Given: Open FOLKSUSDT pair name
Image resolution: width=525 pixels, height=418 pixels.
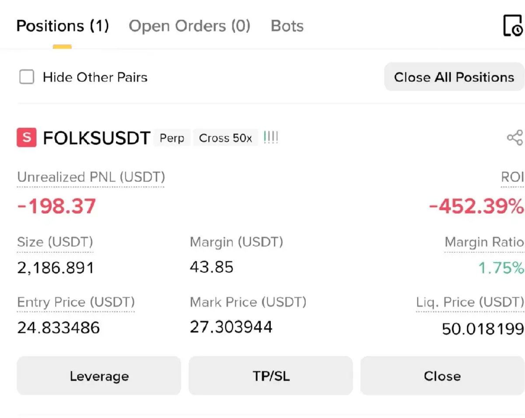Looking at the screenshot, I should tap(96, 138).
